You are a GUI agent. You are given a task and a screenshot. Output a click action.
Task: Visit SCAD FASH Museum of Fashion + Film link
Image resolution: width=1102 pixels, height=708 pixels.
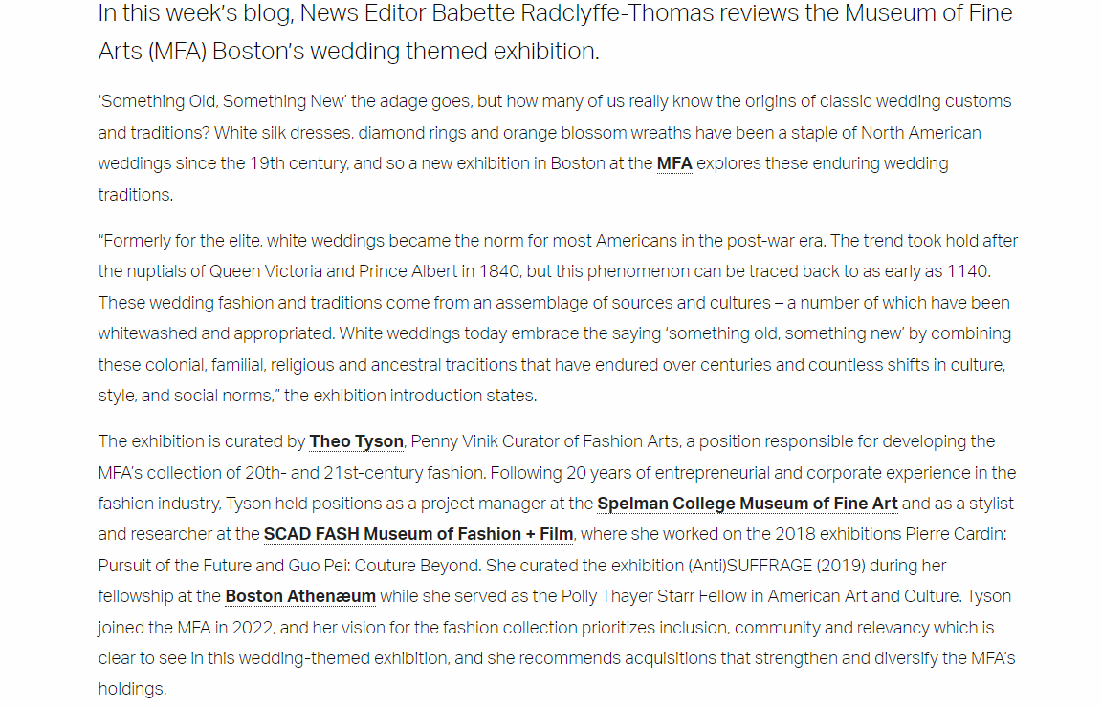418,534
